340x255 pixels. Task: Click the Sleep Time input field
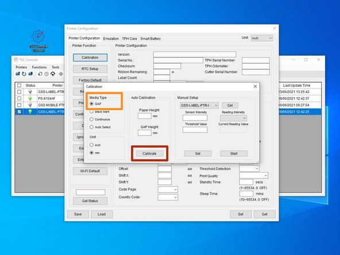[246, 194]
